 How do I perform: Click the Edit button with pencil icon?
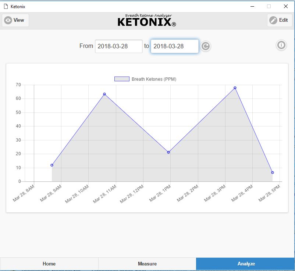(x=280, y=20)
